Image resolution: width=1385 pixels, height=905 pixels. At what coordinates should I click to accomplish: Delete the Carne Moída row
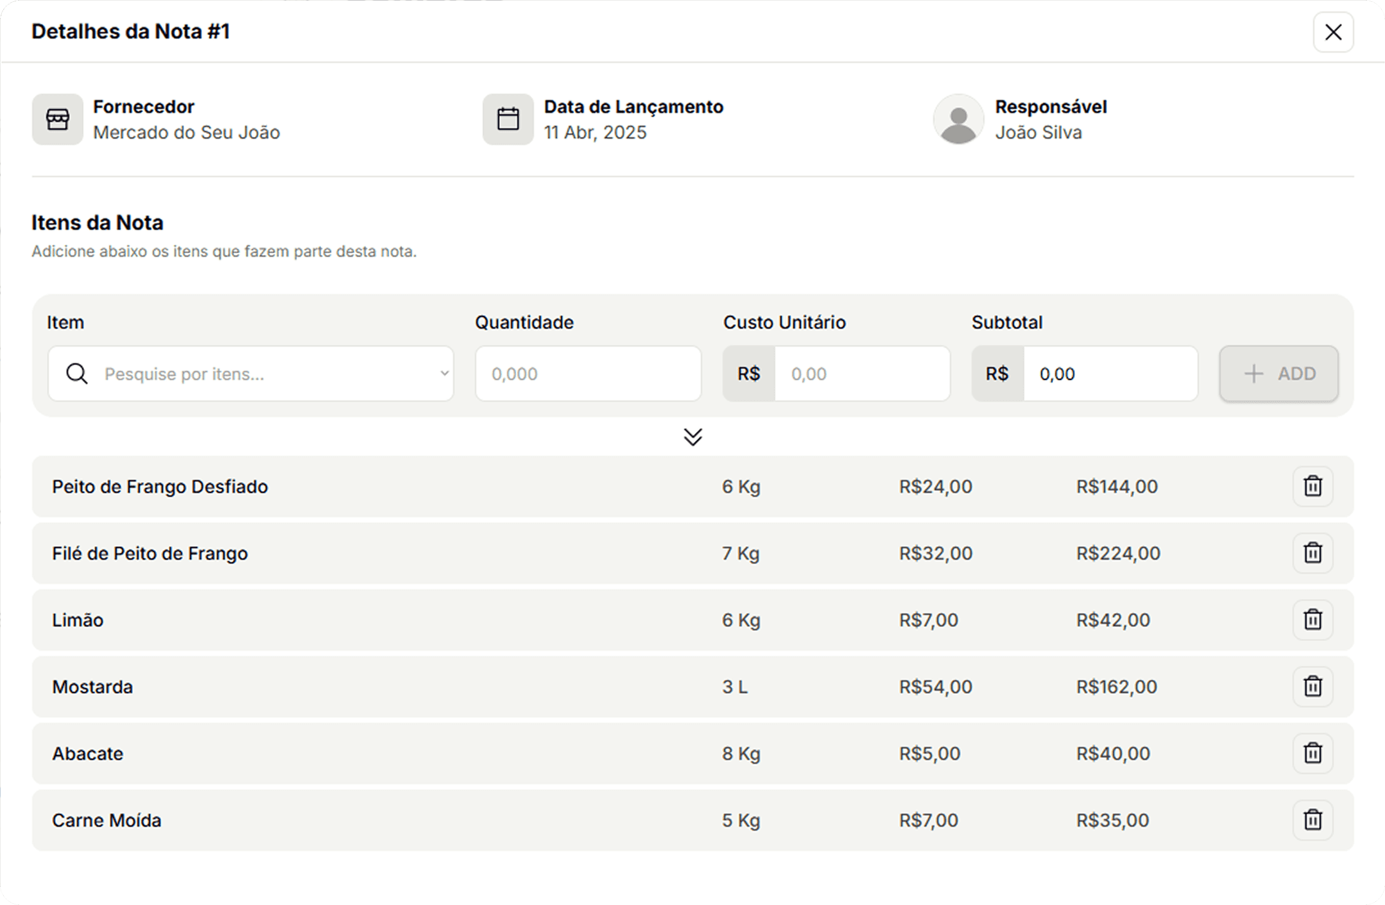(1312, 820)
